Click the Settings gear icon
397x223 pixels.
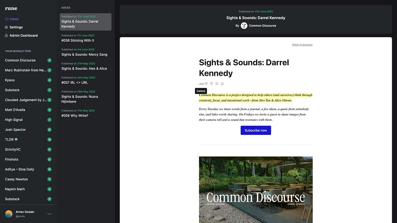point(6,27)
